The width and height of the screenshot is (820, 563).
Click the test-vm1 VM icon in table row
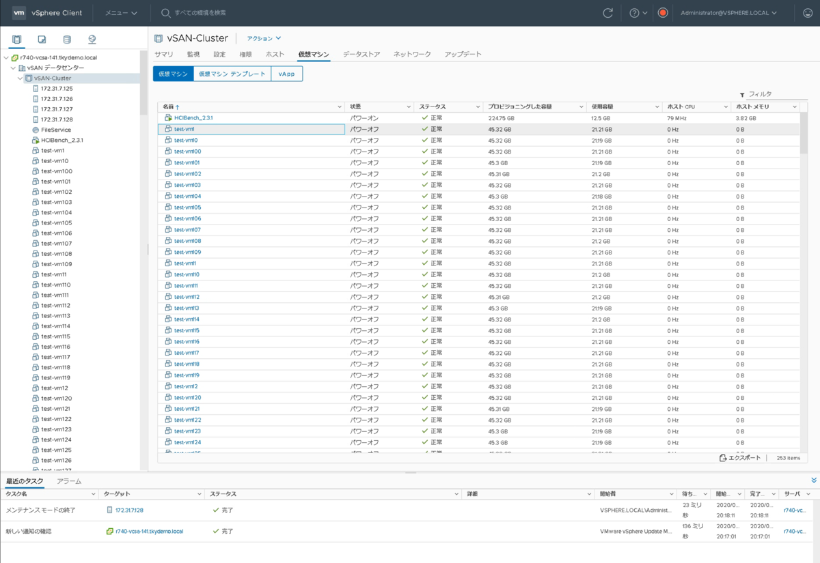[x=168, y=129]
